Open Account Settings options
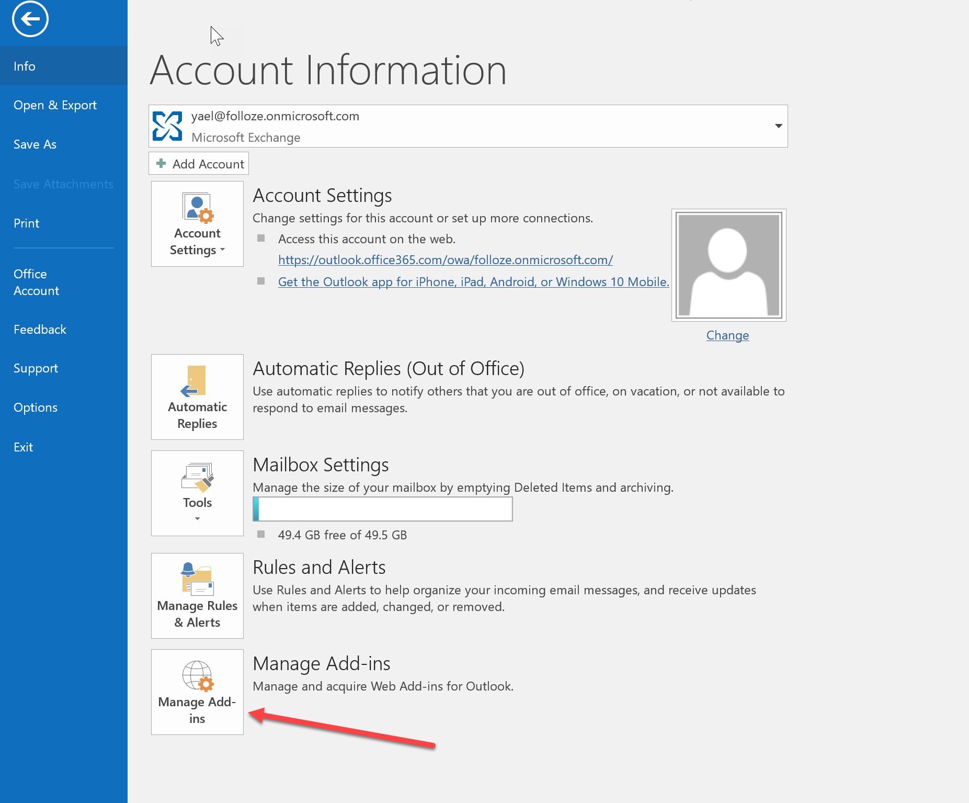This screenshot has height=803, width=969. [197, 224]
